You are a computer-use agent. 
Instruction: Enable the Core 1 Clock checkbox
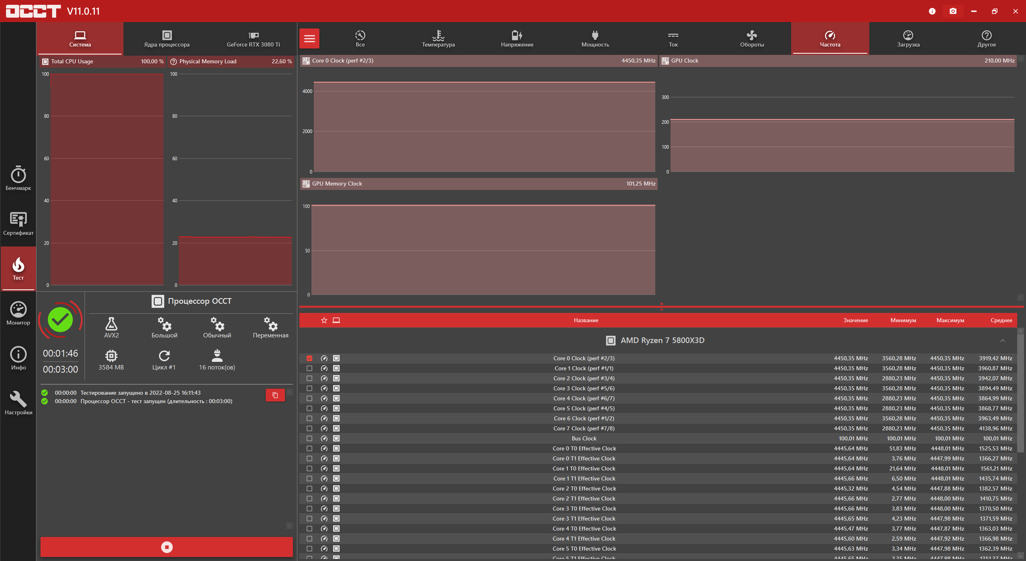pyautogui.click(x=309, y=368)
